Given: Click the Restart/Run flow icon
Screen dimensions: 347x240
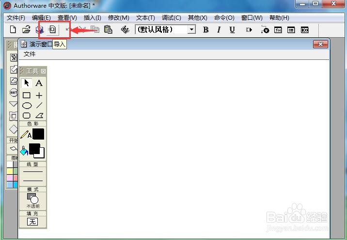Looking at the screenshot, I should click(249, 29).
